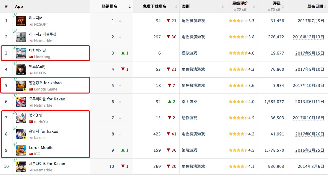Select the 붕괴3rd app icon
Image resolution: width=329 pixels, height=175 pixels.
(x=21, y=118)
